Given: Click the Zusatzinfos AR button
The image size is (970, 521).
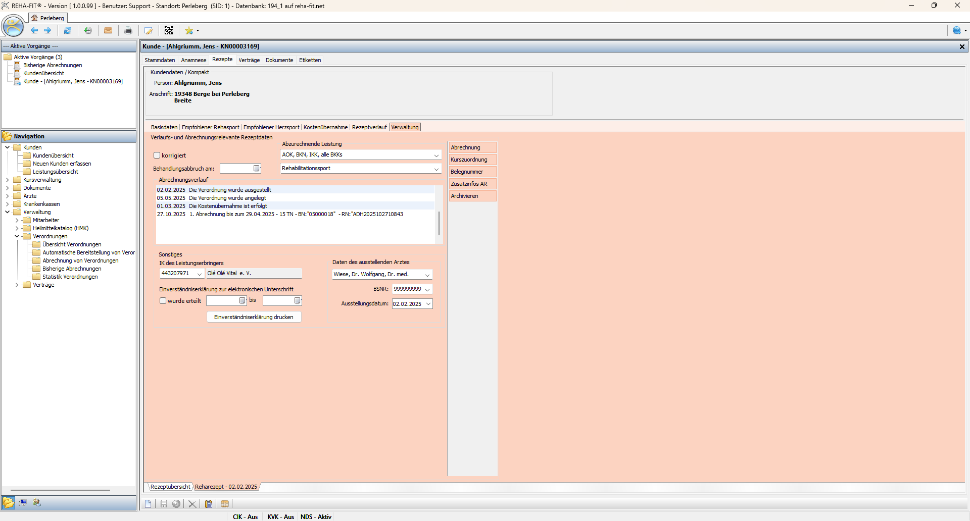Looking at the screenshot, I should pos(473,184).
